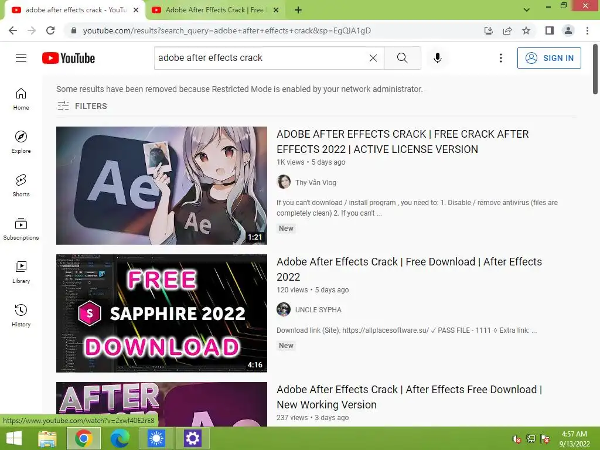Viewport: 600px width, 450px height.
Task: Click the browser back arrow
Action: click(x=13, y=30)
